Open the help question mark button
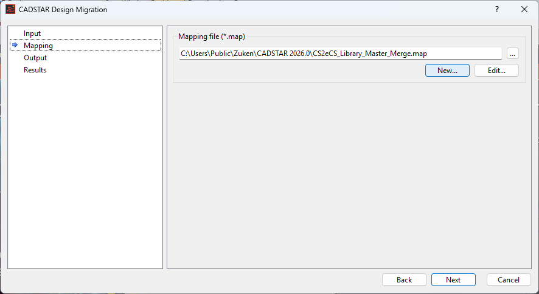The width and height of the screenshot is (539, 294). [x=496, y=9]
